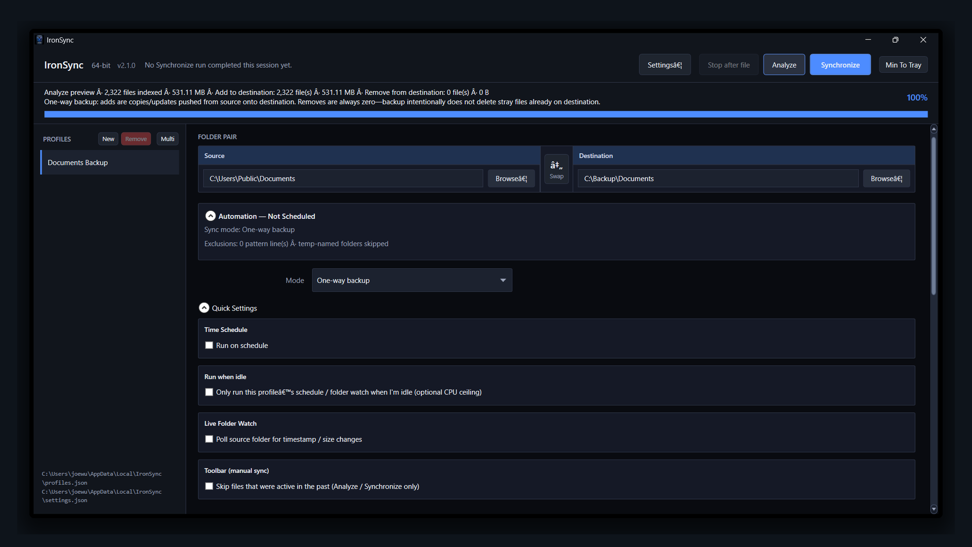Click the IronSync title heading

(64, 65)
